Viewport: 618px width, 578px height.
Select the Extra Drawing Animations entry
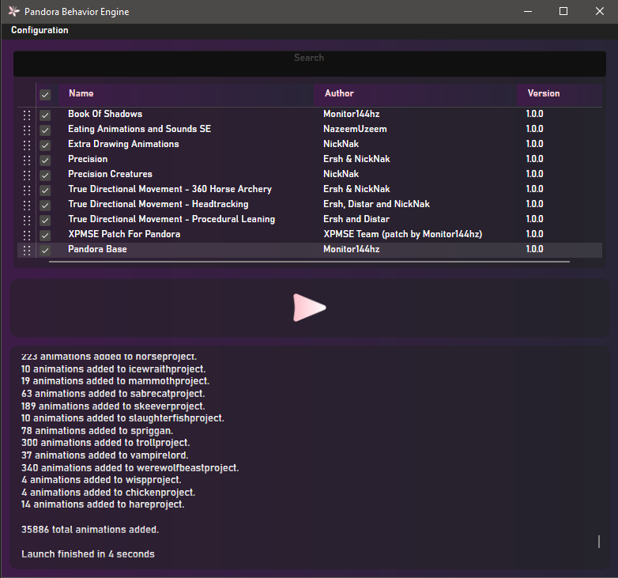(x=123, y=144)
